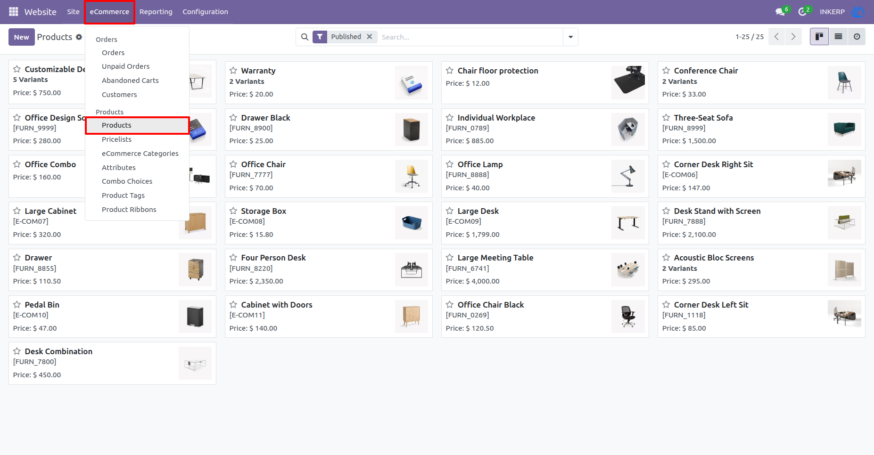Go to previous page of products
Viewport: 874px width, 455px height.
(x=776, y=37)
